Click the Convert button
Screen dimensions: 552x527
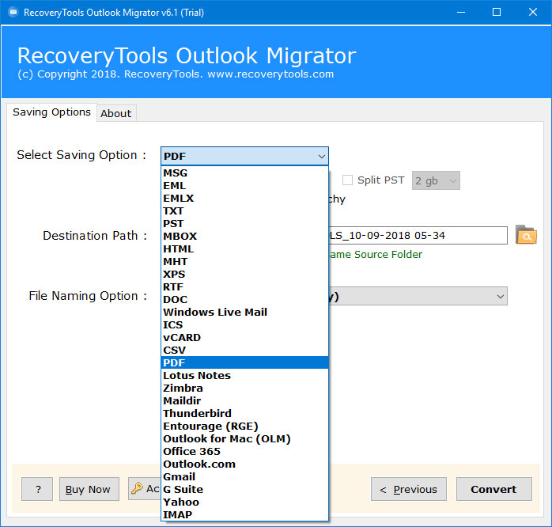pos(494,489)
